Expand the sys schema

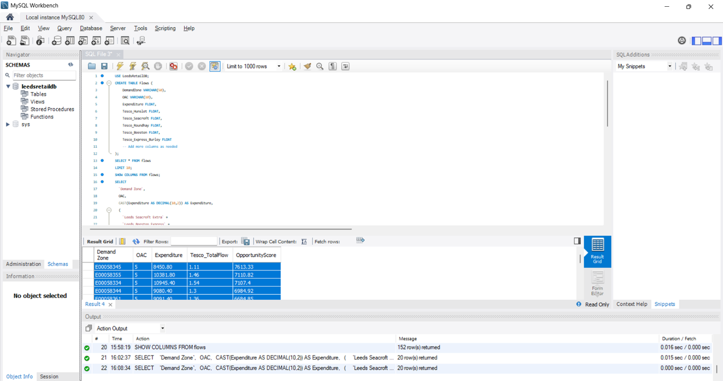point(8,124)
